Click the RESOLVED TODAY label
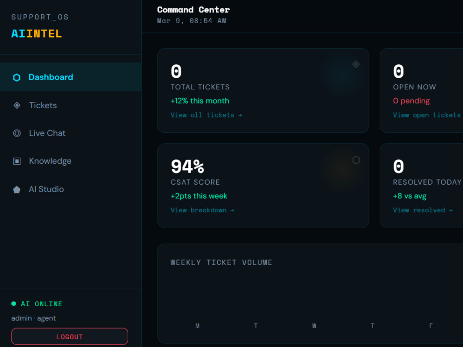The width and height of the screenshot is (463, 347). click(427, 182)
